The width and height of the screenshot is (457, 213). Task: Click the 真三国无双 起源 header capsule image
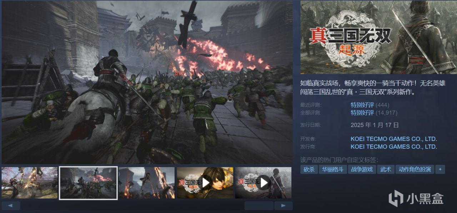click(x=378, y=37)
